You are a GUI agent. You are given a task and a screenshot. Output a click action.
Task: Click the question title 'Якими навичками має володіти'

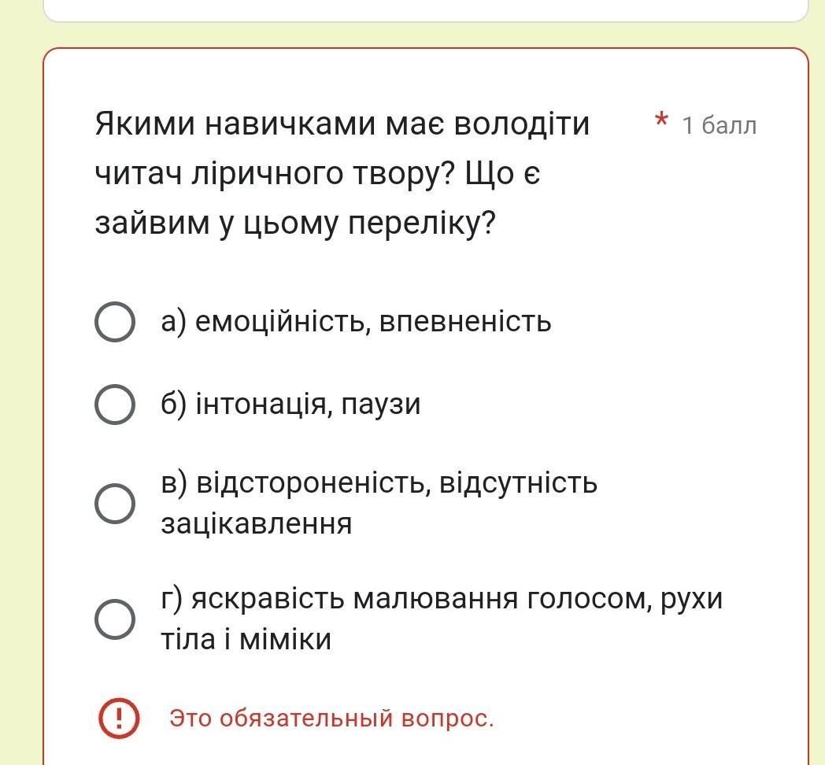342,124
